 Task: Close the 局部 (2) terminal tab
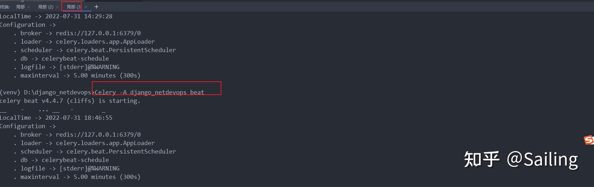pos(57,7)
